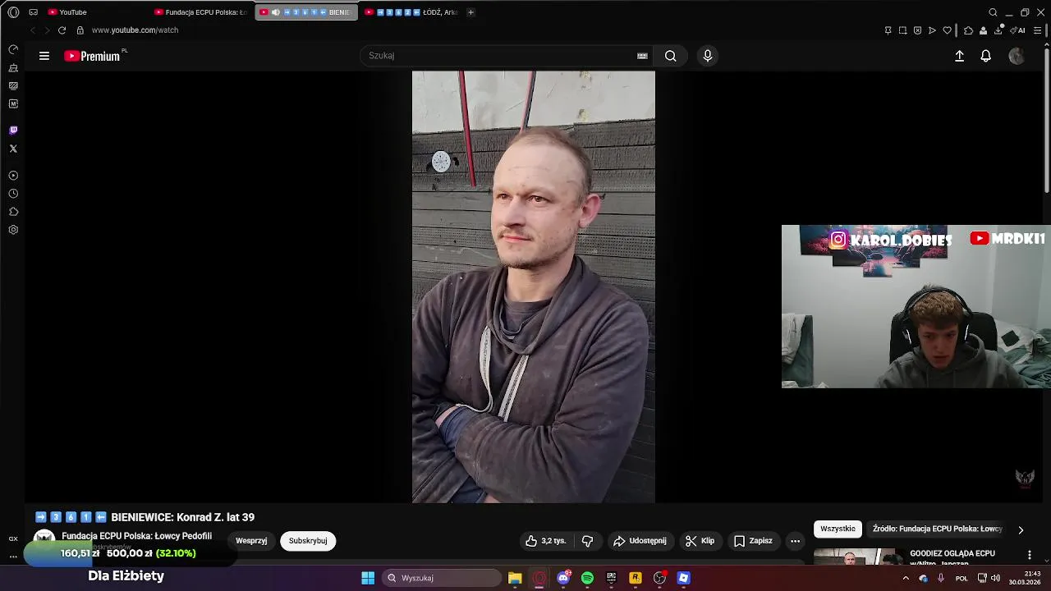
Task: Open options for the GOODIEZ OGLĄDA ECPU video
Action: point(1029,556)
